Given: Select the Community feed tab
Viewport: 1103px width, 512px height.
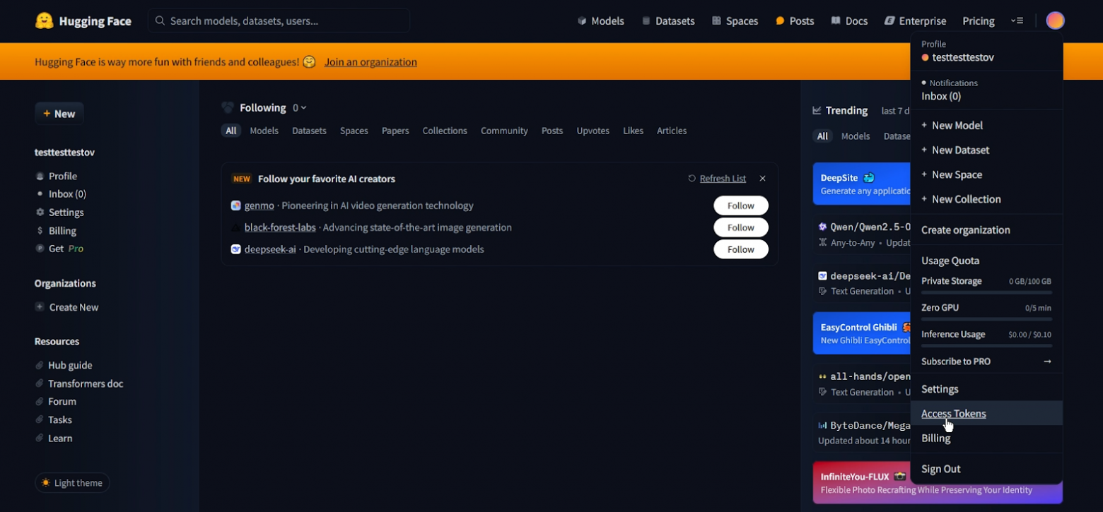Looking at the screenshot, I should click(504, 131).
